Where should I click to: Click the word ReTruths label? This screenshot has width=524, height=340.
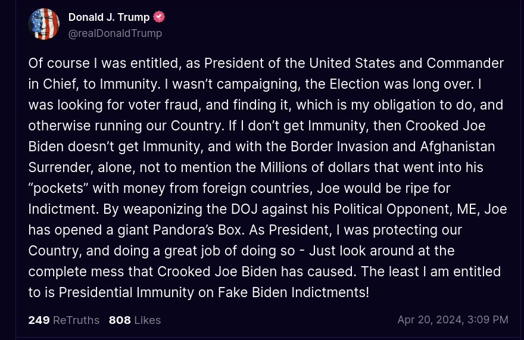click(x=76, y=320)
